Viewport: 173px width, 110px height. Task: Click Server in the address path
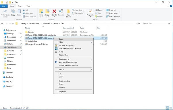pos(56,23)
